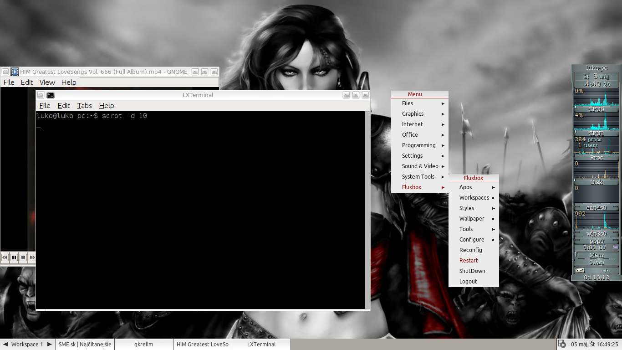The height and width of the screenshot is (350, 622).
Task: Choose Reconfig from Fluxbox submenu
Action: click(474, 250)
